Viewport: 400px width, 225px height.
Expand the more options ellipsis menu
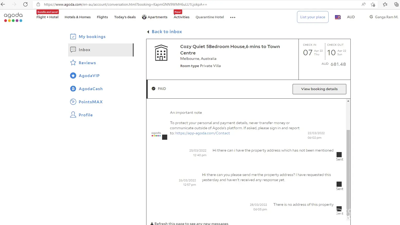tap(232, 17)
